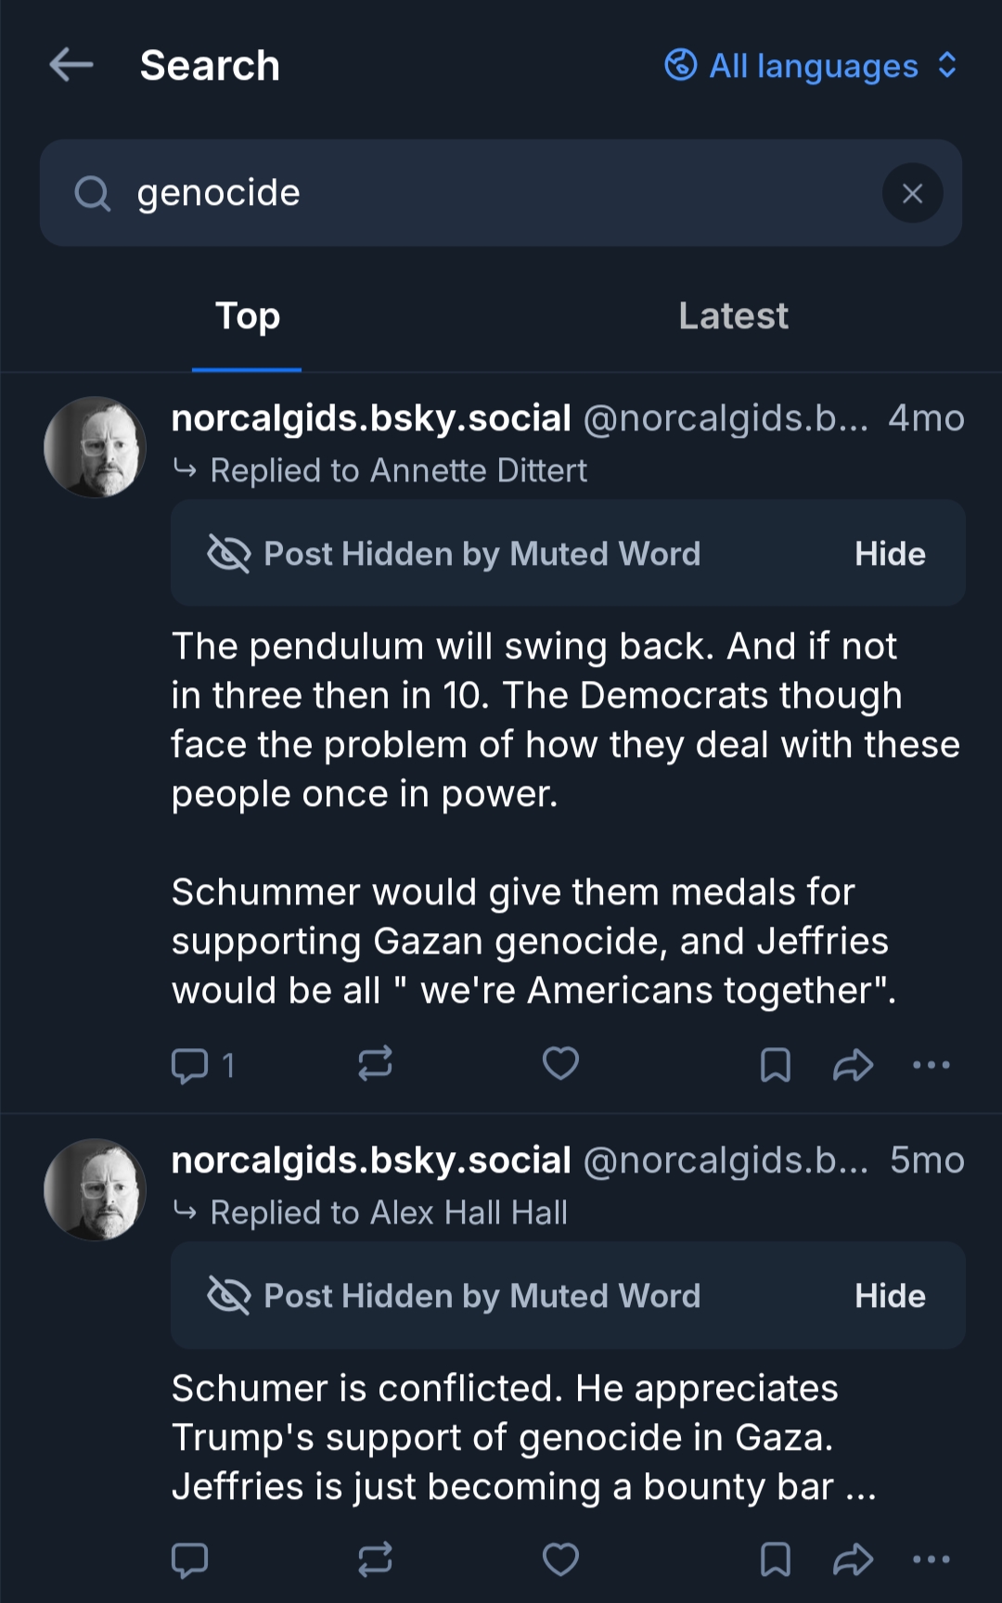Reply to the pendulum post
Screen dimensions: 1002x1603
(190, 1065)
